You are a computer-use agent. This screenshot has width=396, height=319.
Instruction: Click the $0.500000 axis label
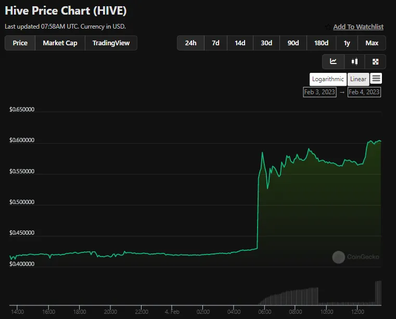tap(22, 202)
